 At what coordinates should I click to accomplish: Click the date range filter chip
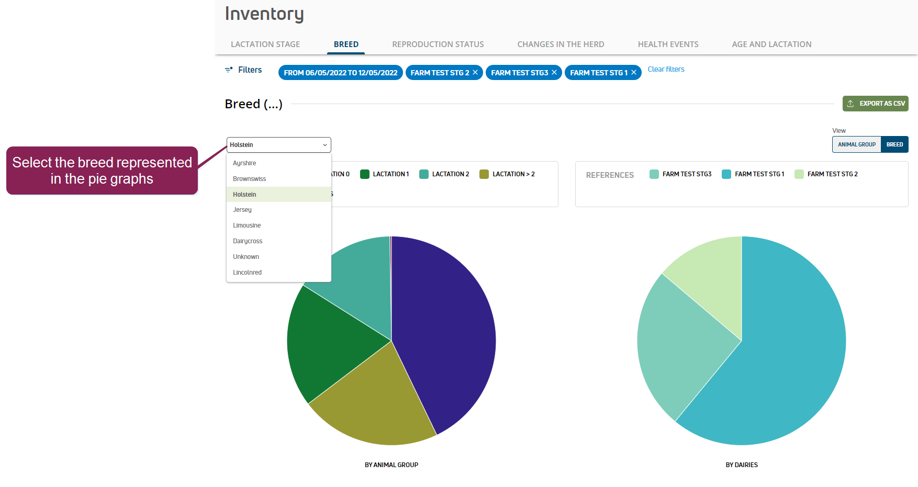[x=340, y=73]
